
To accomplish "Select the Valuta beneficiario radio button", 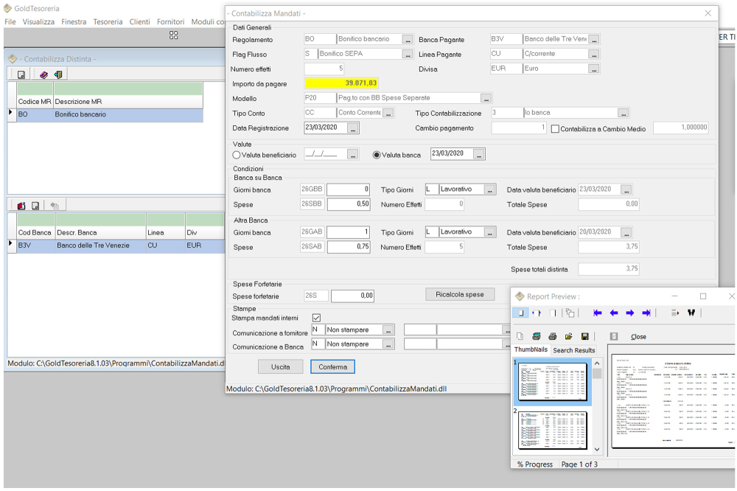I will click(237, 155).
